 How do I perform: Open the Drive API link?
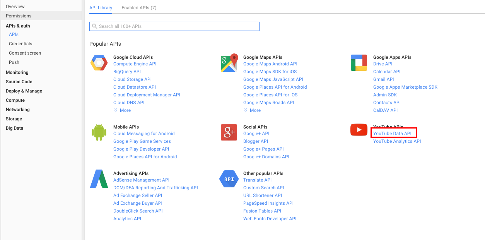click(383, 64)
